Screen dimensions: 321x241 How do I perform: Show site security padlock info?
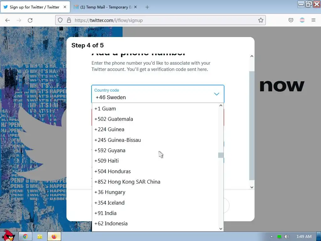[69, 20]
